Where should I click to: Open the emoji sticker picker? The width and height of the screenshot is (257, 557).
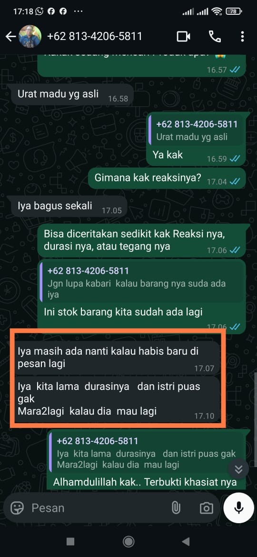pos(17,508)
